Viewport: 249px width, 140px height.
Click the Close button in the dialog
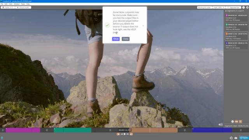click(126, 39)
